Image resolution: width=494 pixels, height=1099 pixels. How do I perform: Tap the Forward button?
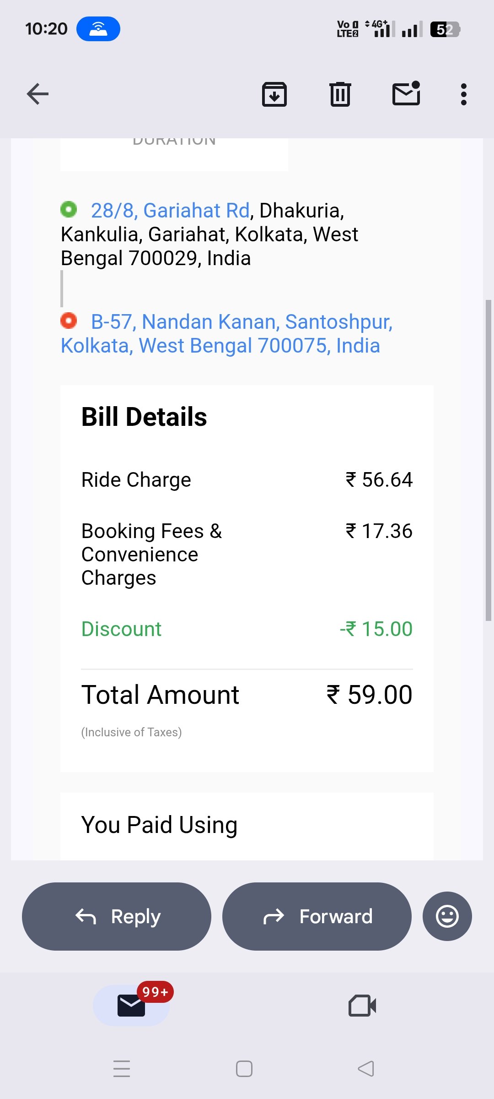point(317,916)
